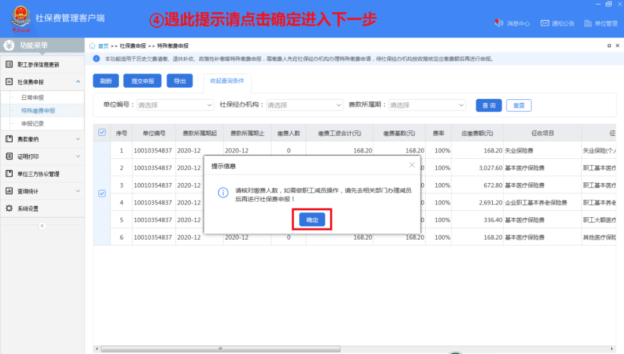This screenshot has width=624, height=354.
Task: Toggle the select-all checkbox in table header
Action: pos(102,132)
